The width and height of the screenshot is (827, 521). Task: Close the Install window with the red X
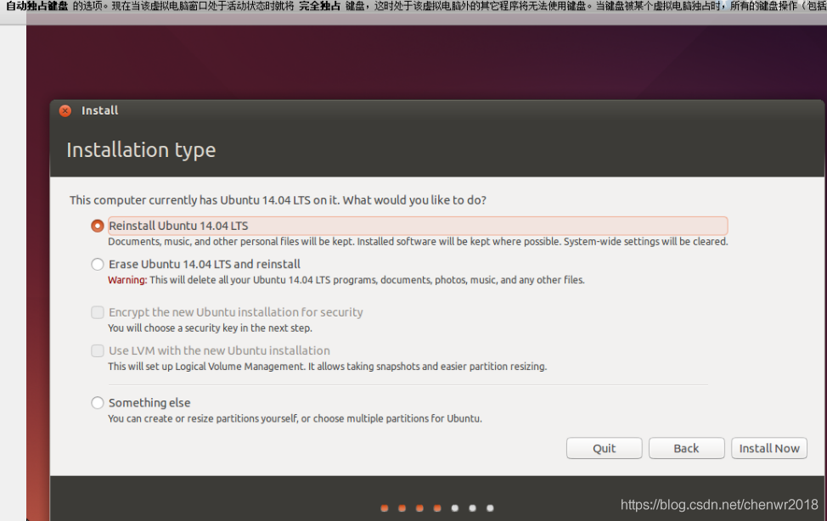65,111
